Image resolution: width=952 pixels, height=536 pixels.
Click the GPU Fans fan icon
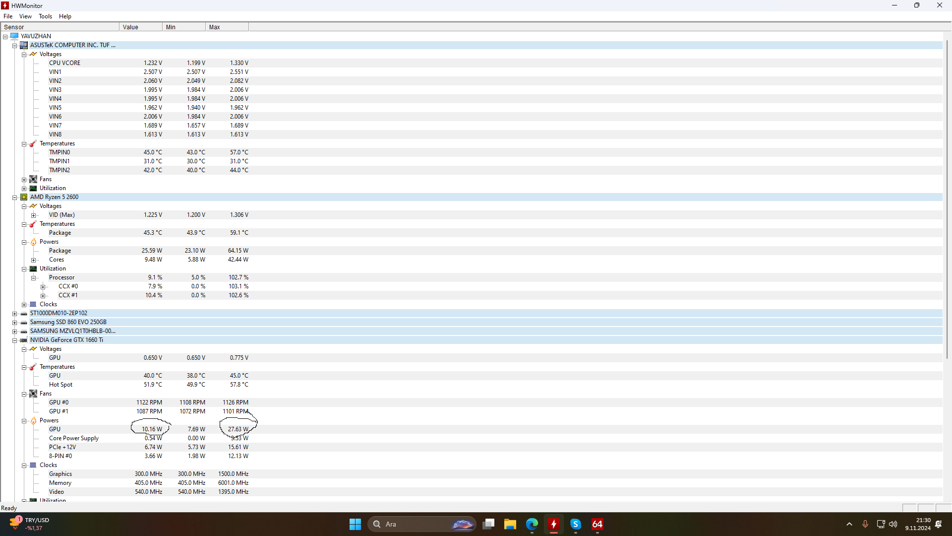click(33, 394)
